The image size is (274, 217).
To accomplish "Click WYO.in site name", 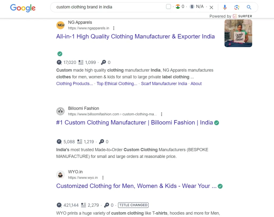I will (75, 172).
